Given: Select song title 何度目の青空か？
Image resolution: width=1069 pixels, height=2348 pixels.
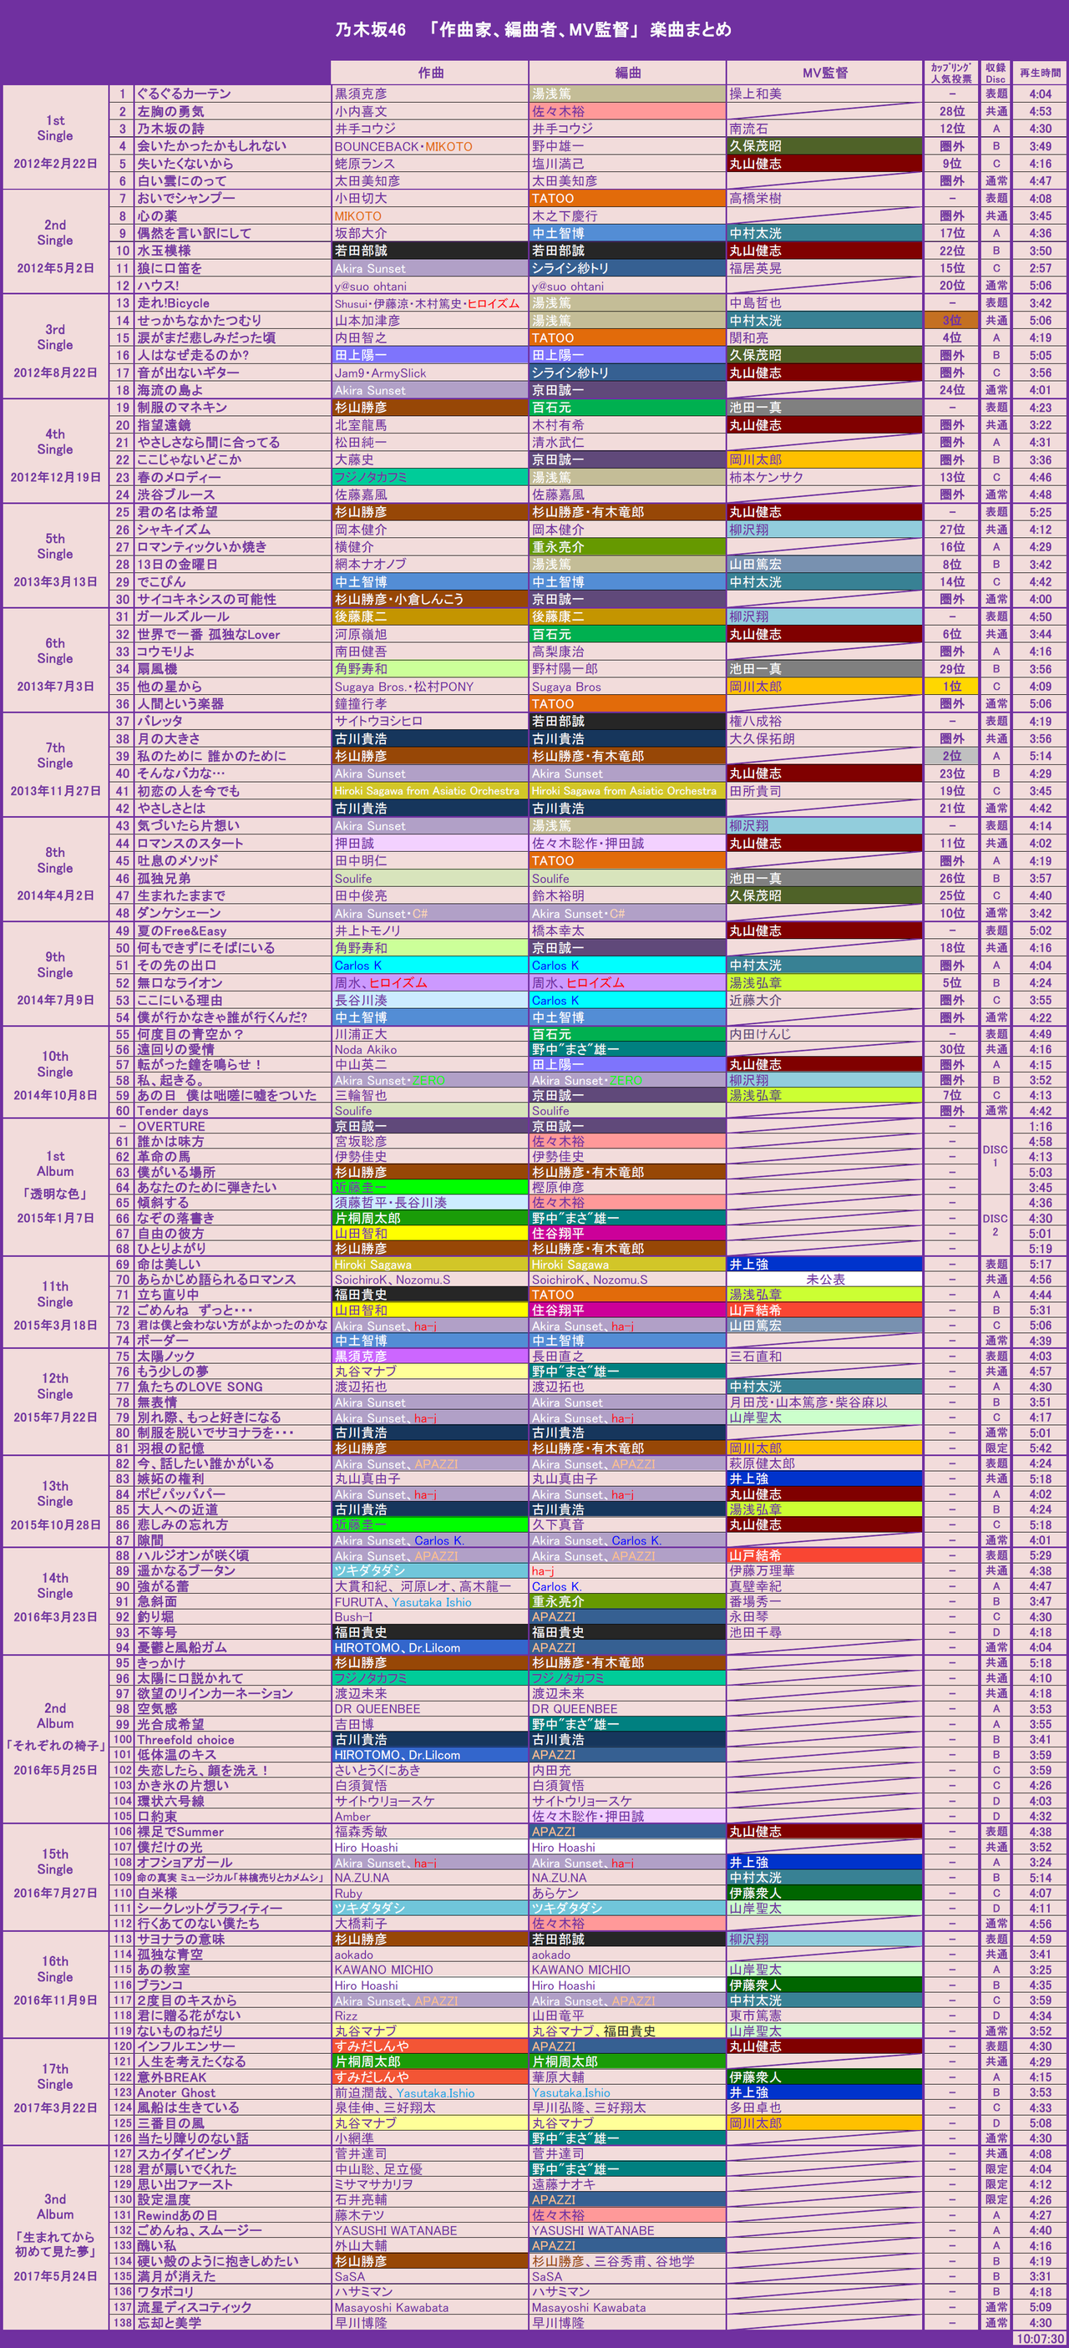Looking at the screenshot, I should (x=190, y=1035).
